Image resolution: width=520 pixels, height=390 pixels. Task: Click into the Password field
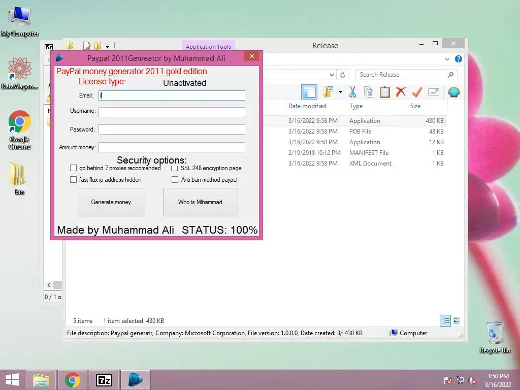tap(172, 129)
